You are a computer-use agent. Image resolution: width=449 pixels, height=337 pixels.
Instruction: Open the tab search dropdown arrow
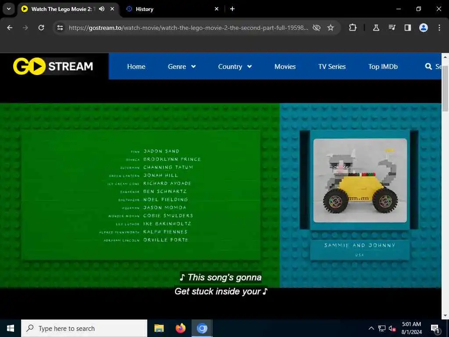(9, 9)
